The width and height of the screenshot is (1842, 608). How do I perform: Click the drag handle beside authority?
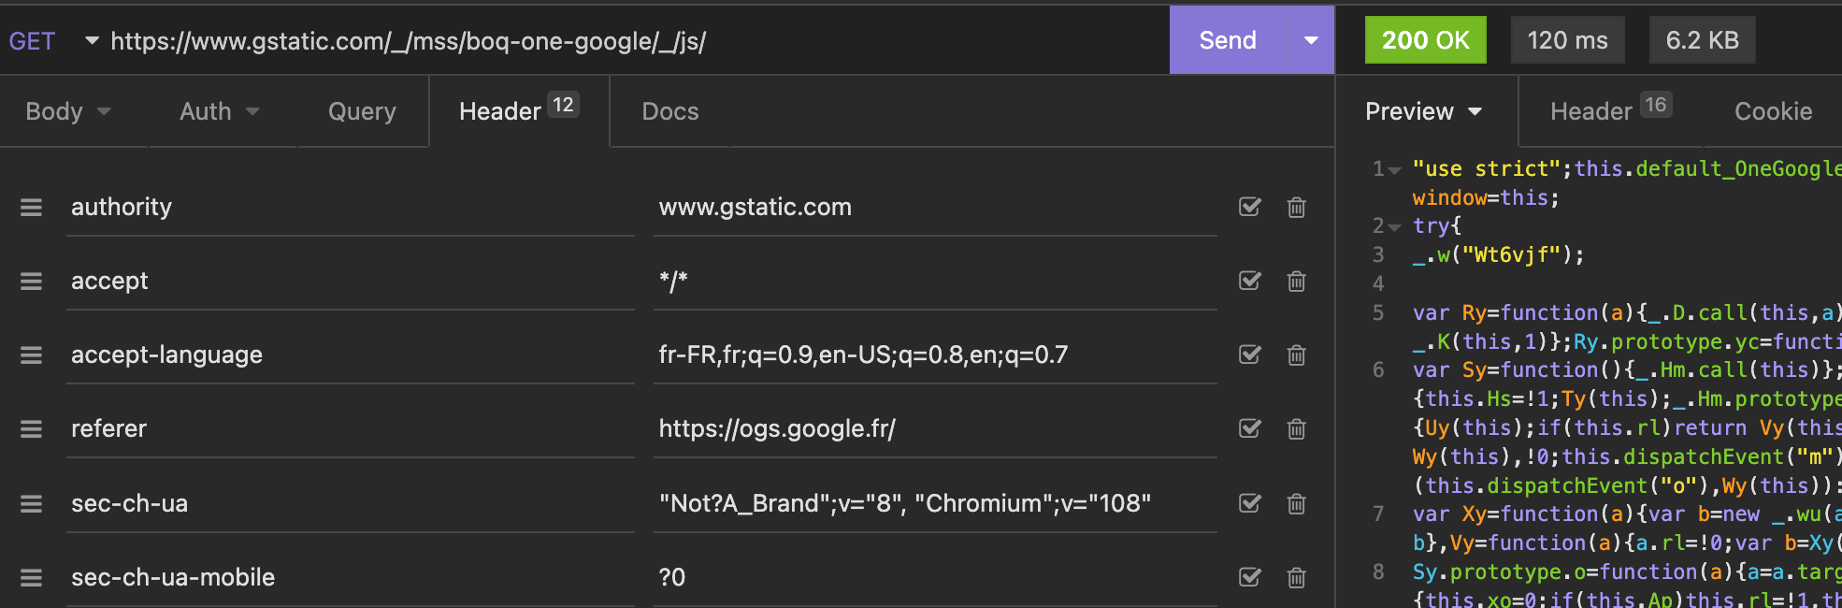coord(31,207)
